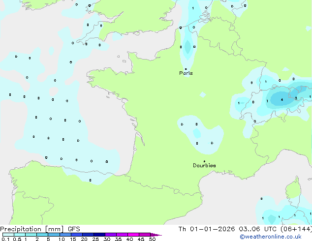This screenshot has height=241, width=312.
Task: Select the 10 to 15 mm legend swatch
Action: click(x=65, y=235)
